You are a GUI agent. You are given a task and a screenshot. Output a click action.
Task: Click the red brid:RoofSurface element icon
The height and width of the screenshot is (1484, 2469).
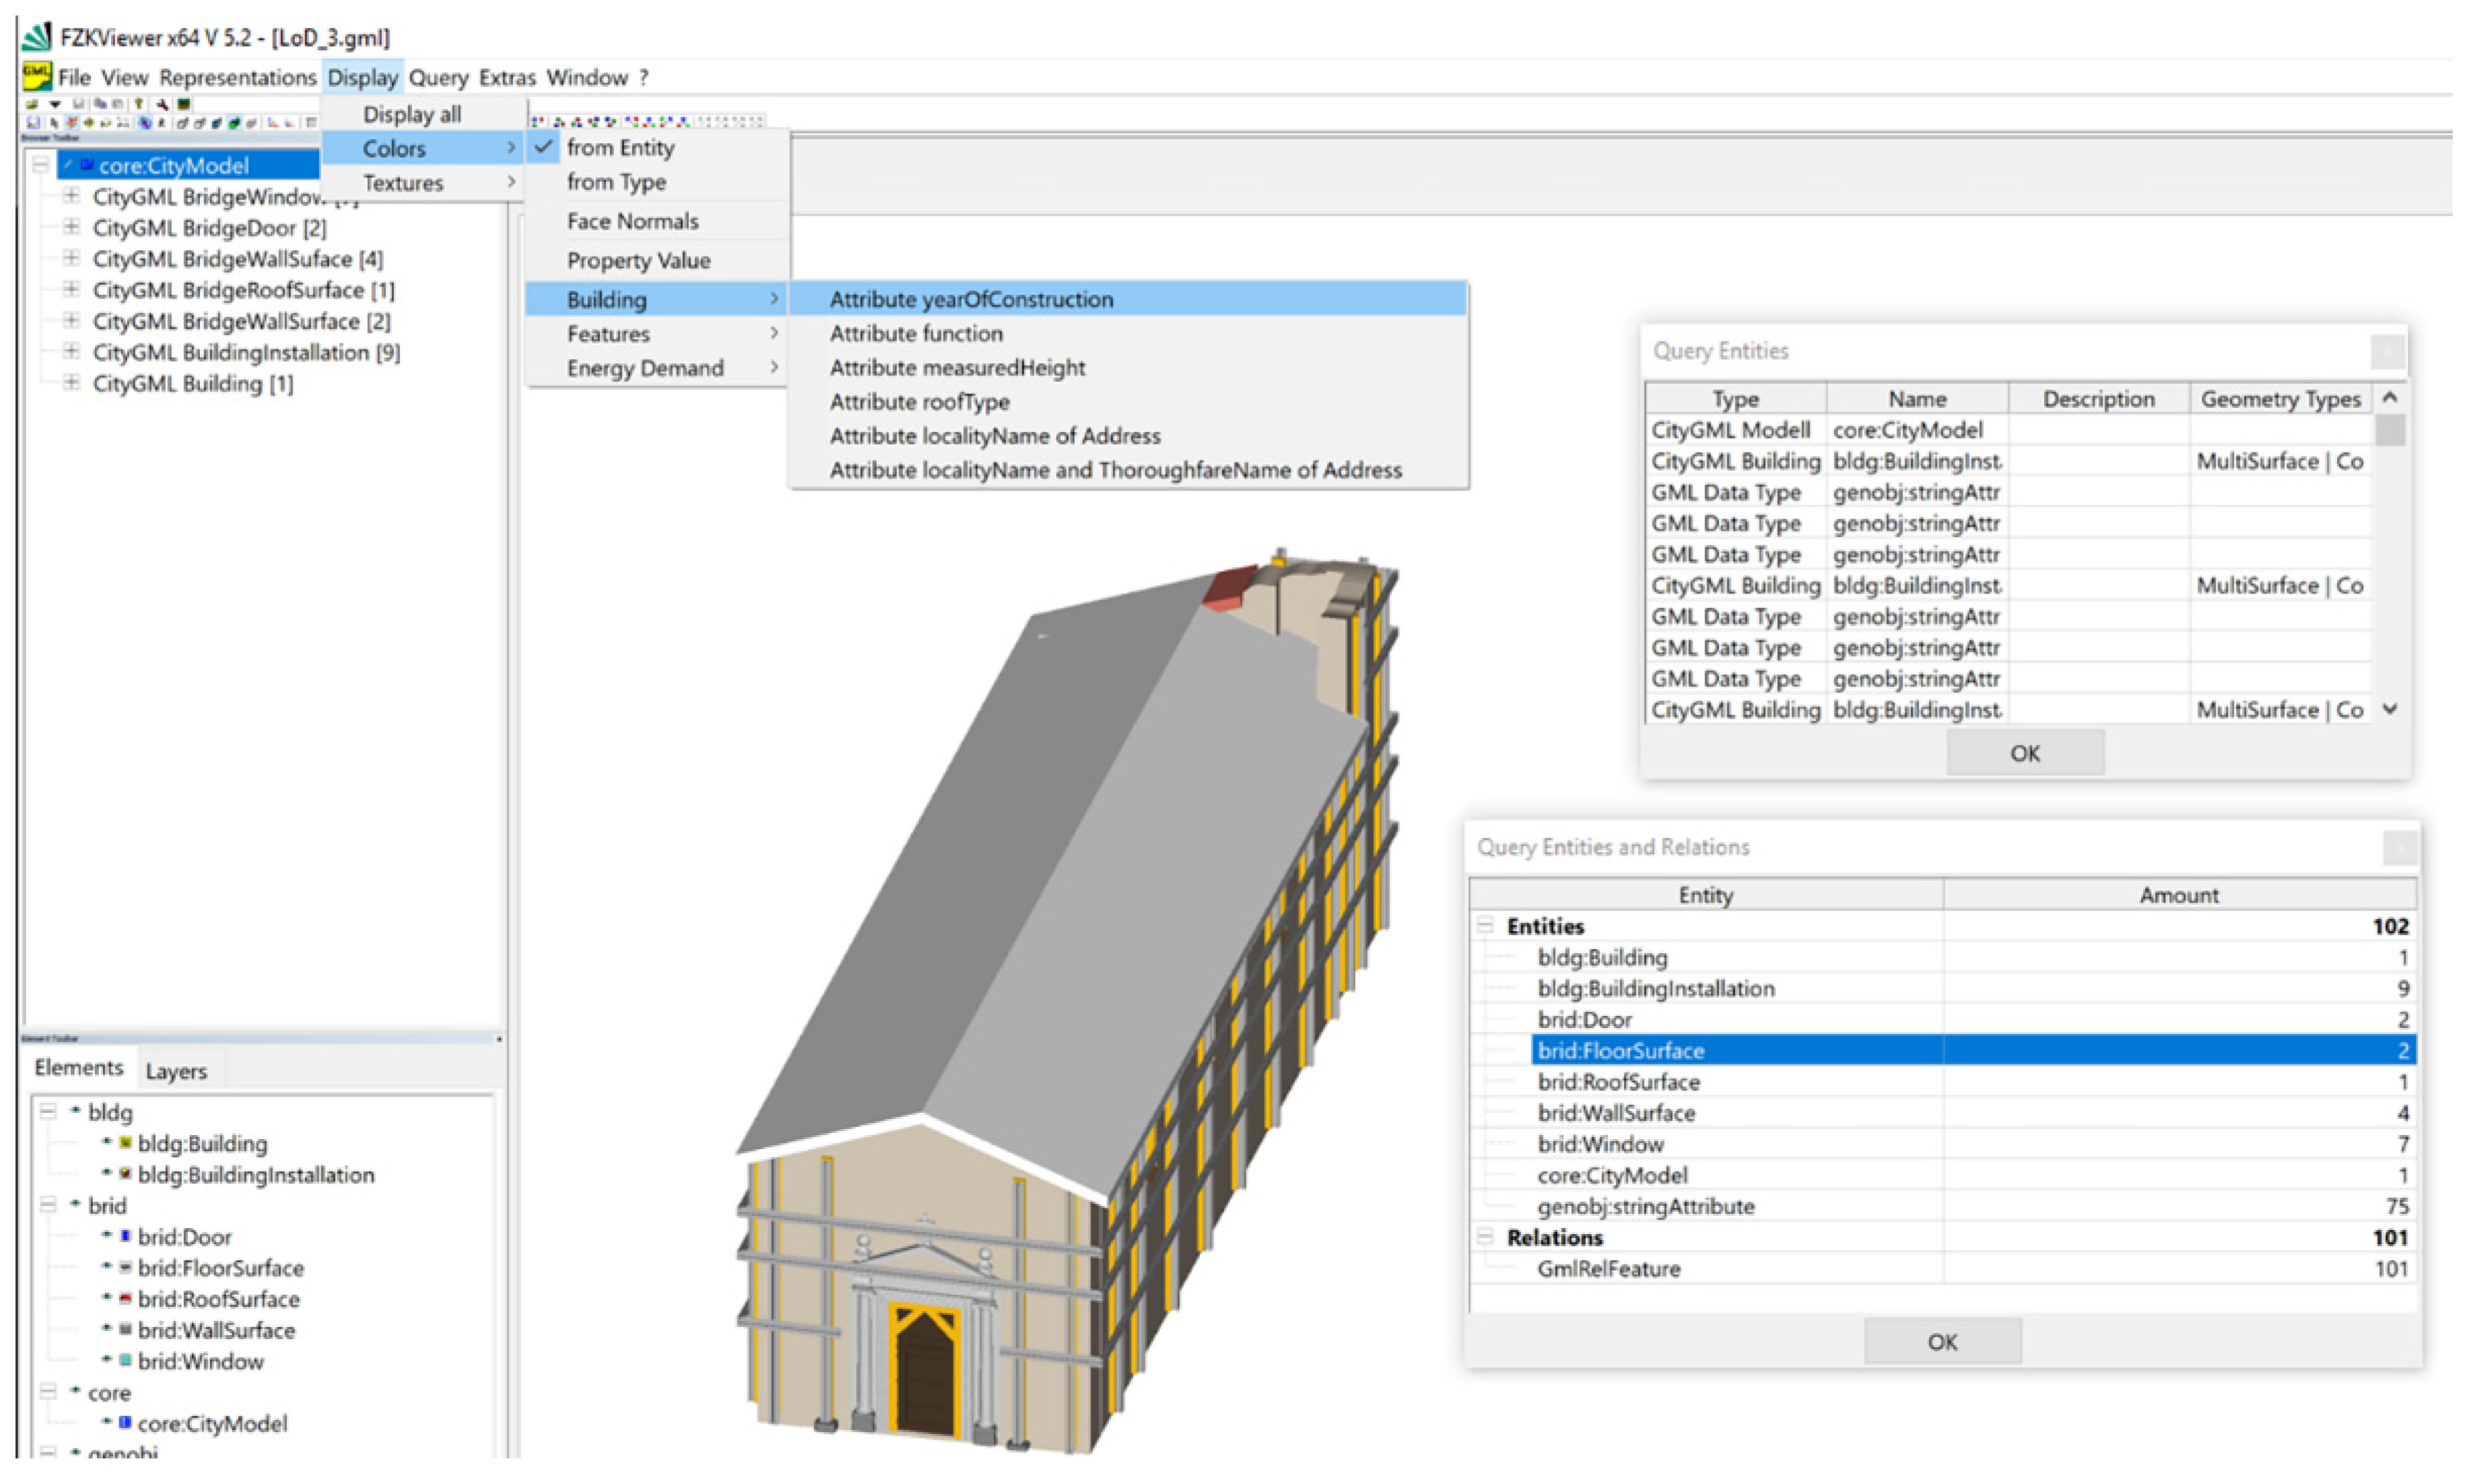[x=125, y=1298]
